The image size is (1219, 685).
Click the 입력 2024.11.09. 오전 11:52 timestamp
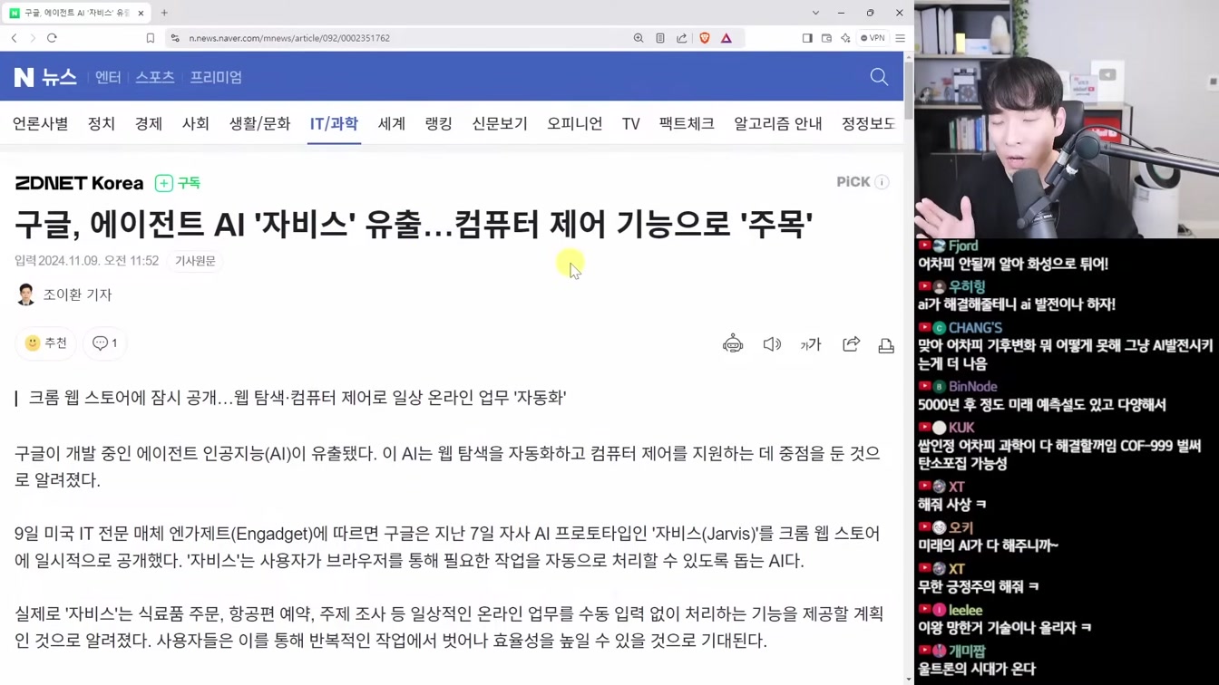(86, 261)
